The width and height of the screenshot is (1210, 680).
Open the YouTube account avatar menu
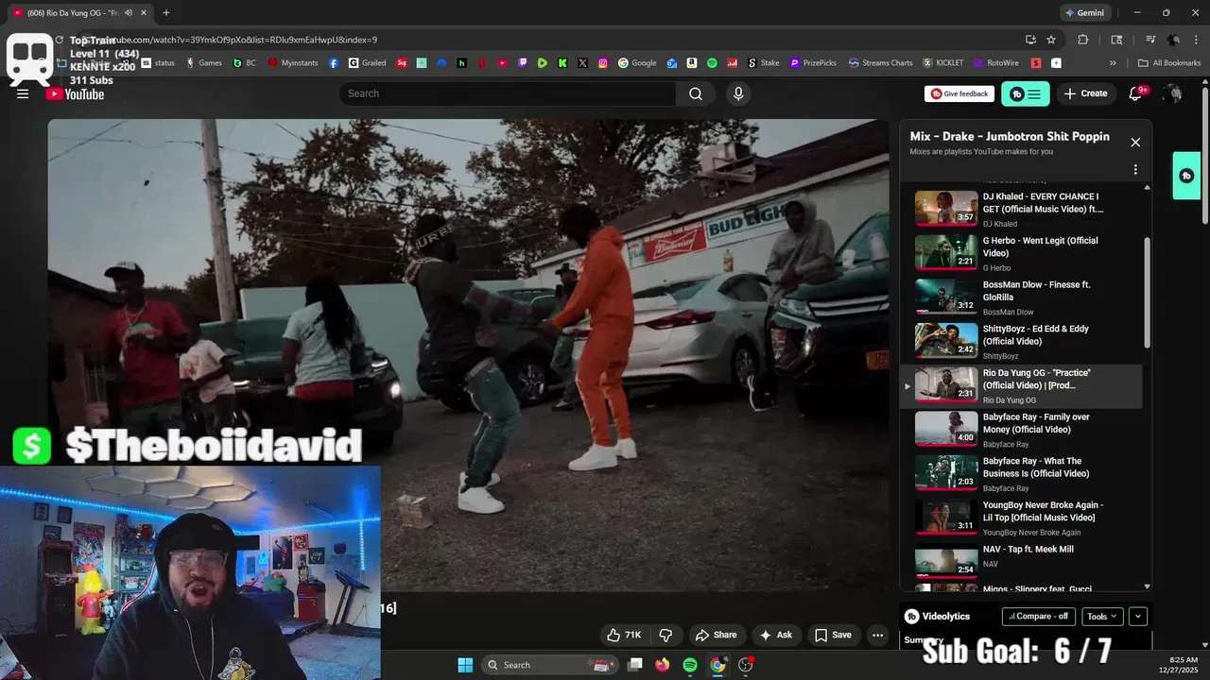pos(1173,93)
